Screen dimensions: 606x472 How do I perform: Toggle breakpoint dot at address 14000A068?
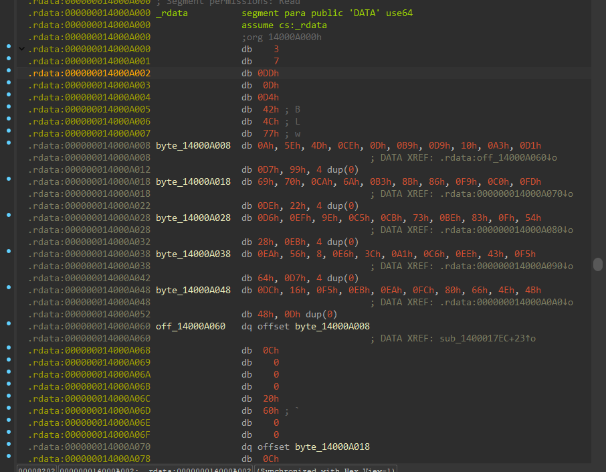(9, 347)
